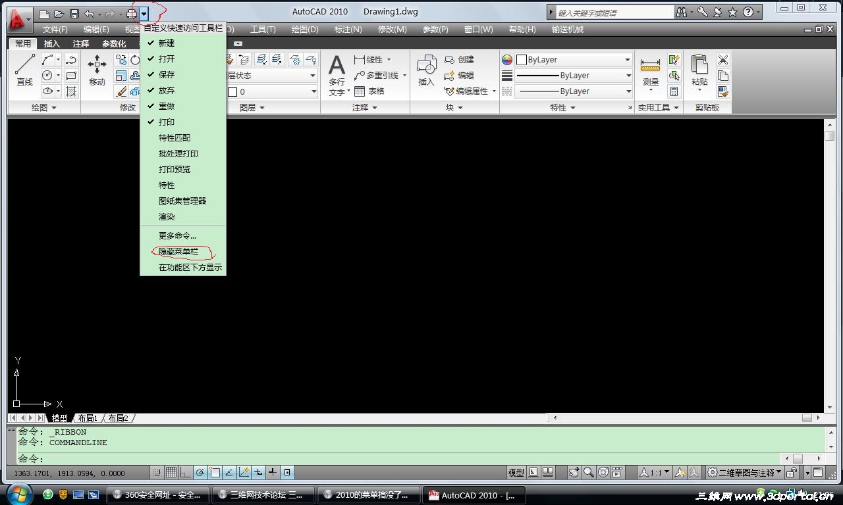Image resolution: width=843 pixels, height=505 pixels.
Task: Switch to the 插入 ribbon tab
Action: pyautogui.click(x=51, y=43)
